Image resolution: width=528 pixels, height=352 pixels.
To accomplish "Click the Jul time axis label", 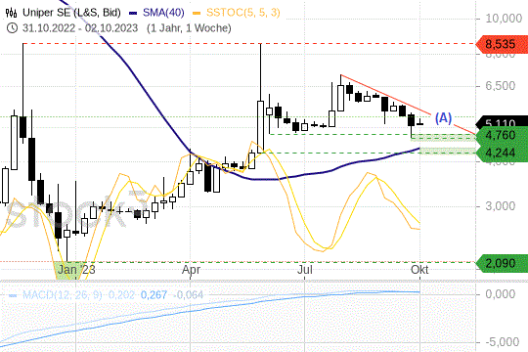I will click(305, 270).
